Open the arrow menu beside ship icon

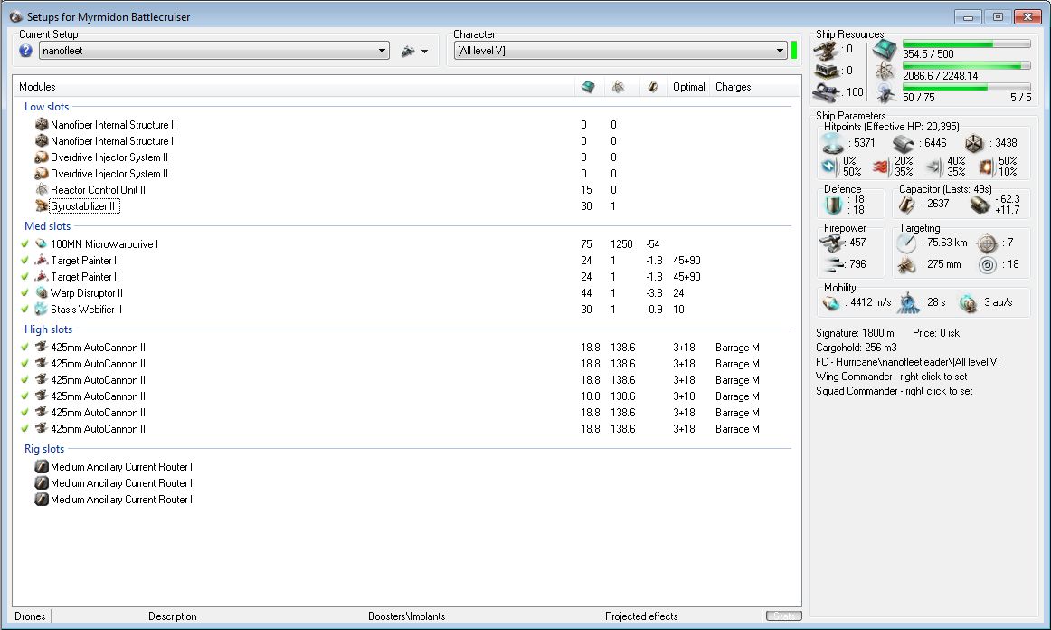[x=424, y=52]
